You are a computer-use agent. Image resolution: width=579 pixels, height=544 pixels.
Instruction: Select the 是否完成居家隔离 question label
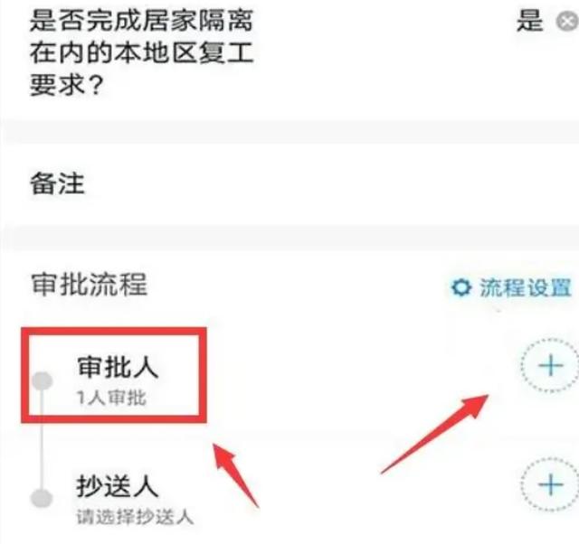click(x=141, y=52)
